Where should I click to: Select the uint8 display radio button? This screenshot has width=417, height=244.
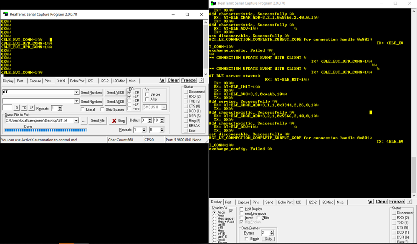point(215,225)
